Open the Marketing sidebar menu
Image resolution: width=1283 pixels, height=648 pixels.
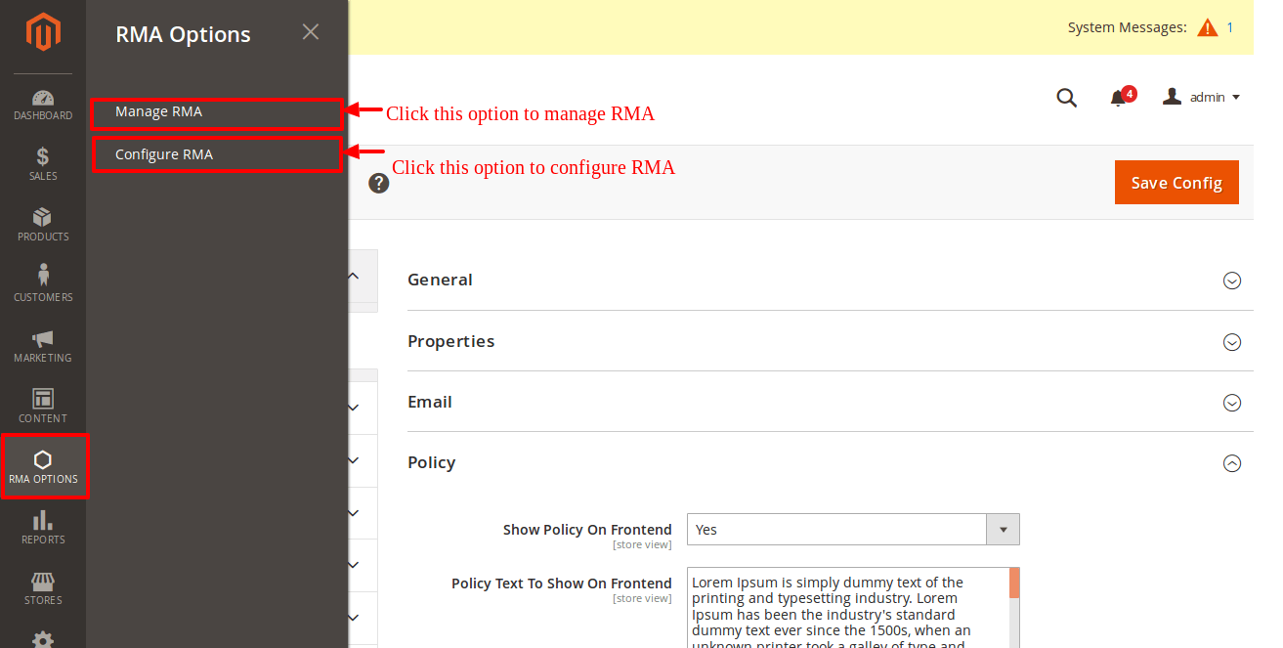[x=43, y=346]
